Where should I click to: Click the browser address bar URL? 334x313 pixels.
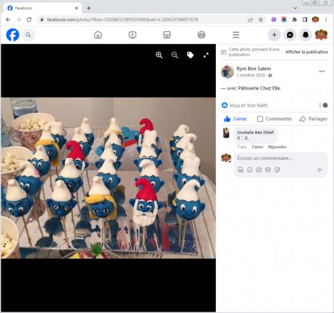122,19
